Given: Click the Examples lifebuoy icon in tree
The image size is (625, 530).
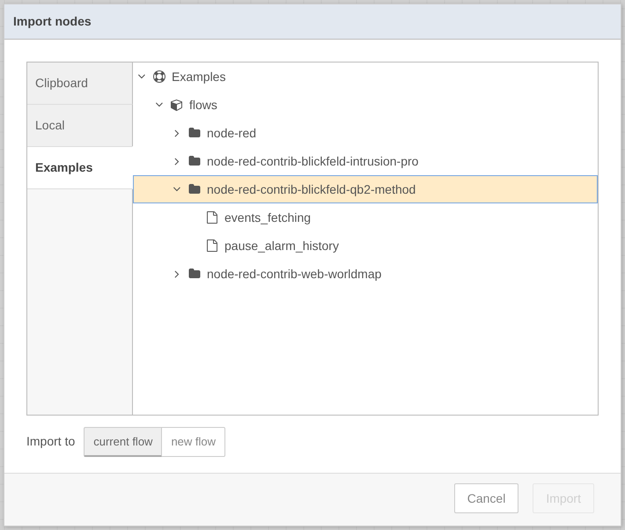Looking at the screenshot, I should [159, 77].
